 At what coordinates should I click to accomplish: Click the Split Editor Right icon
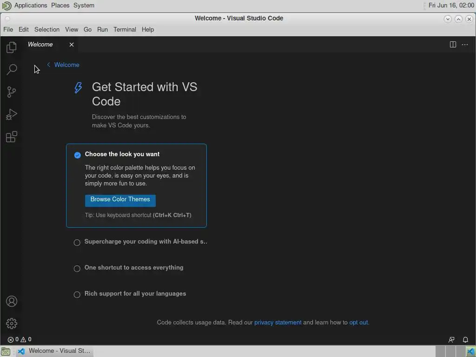(x=453, y=45)
